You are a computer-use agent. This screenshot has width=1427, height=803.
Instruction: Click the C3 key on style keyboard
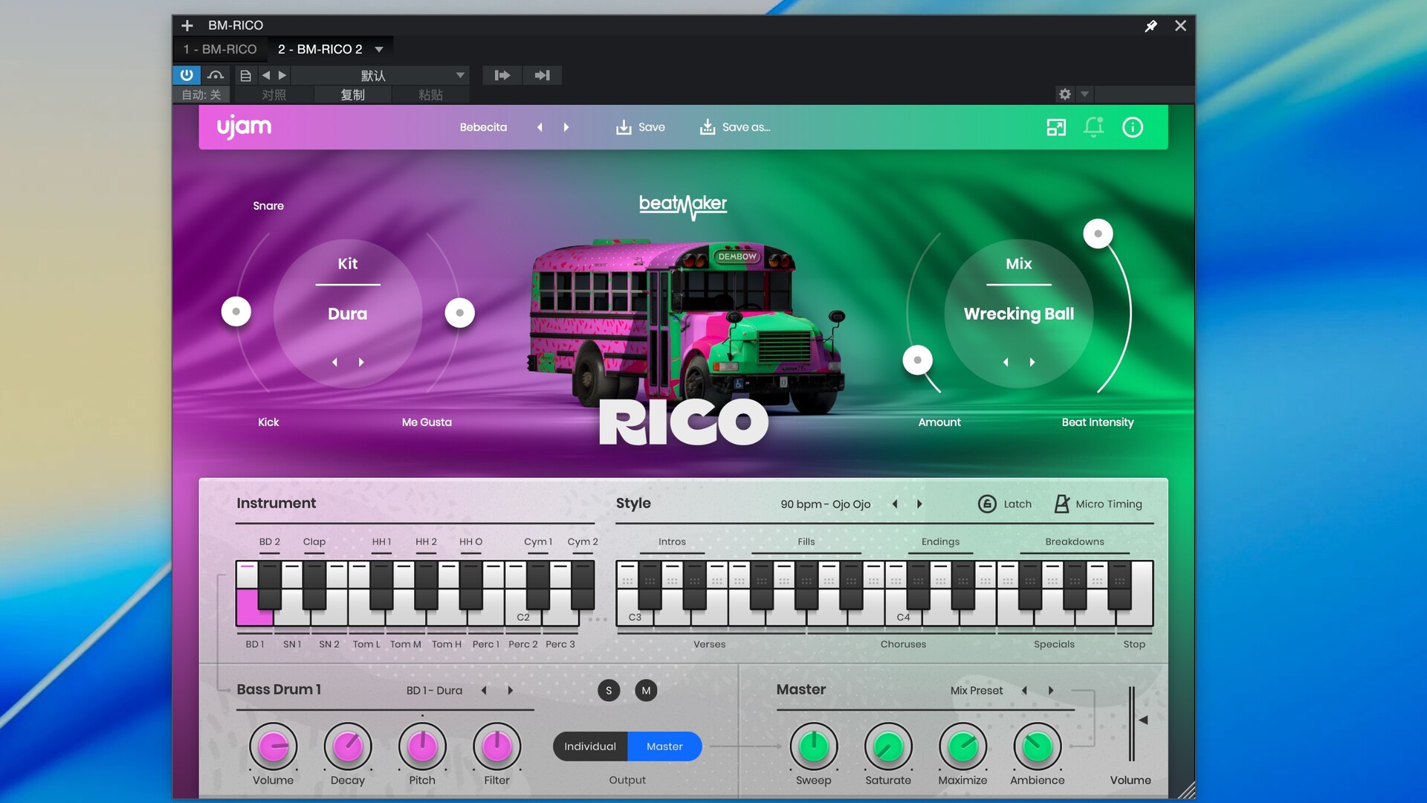click(x=635, y=616)
